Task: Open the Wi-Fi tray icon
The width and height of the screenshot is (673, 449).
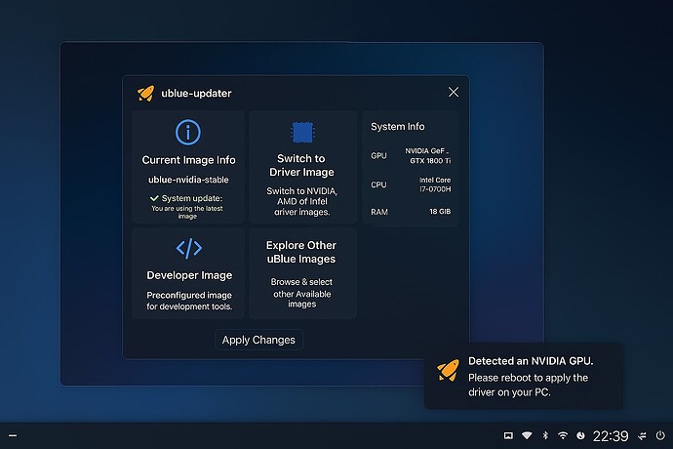Action: pyautogui.click(x=563, y=435)
